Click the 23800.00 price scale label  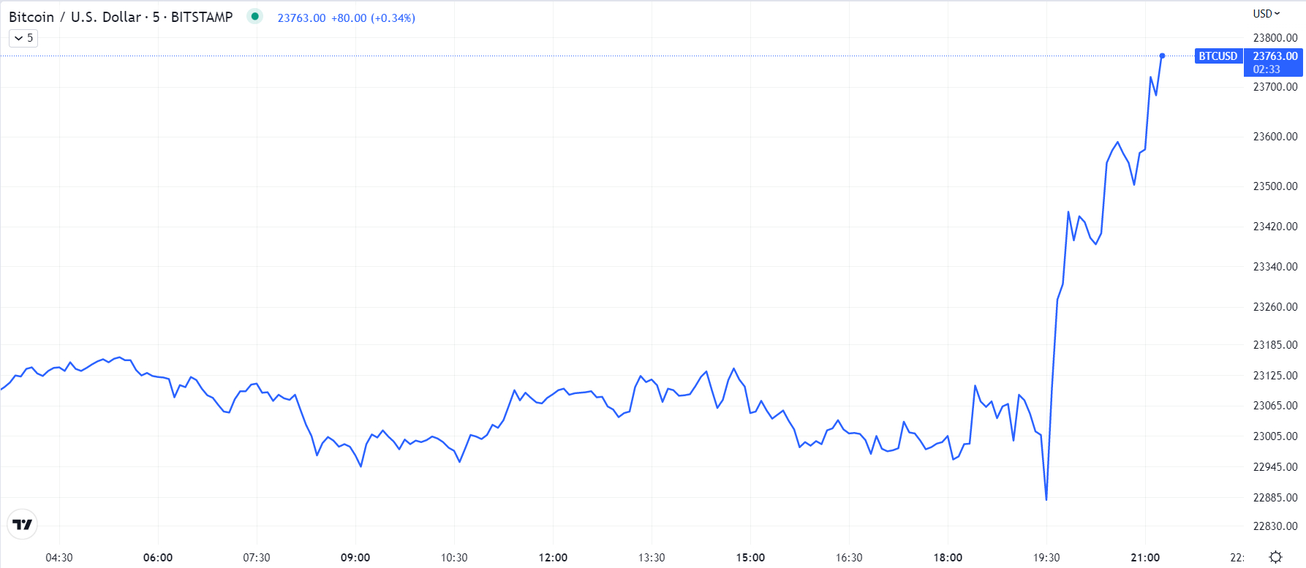(x=1275, y=38)
